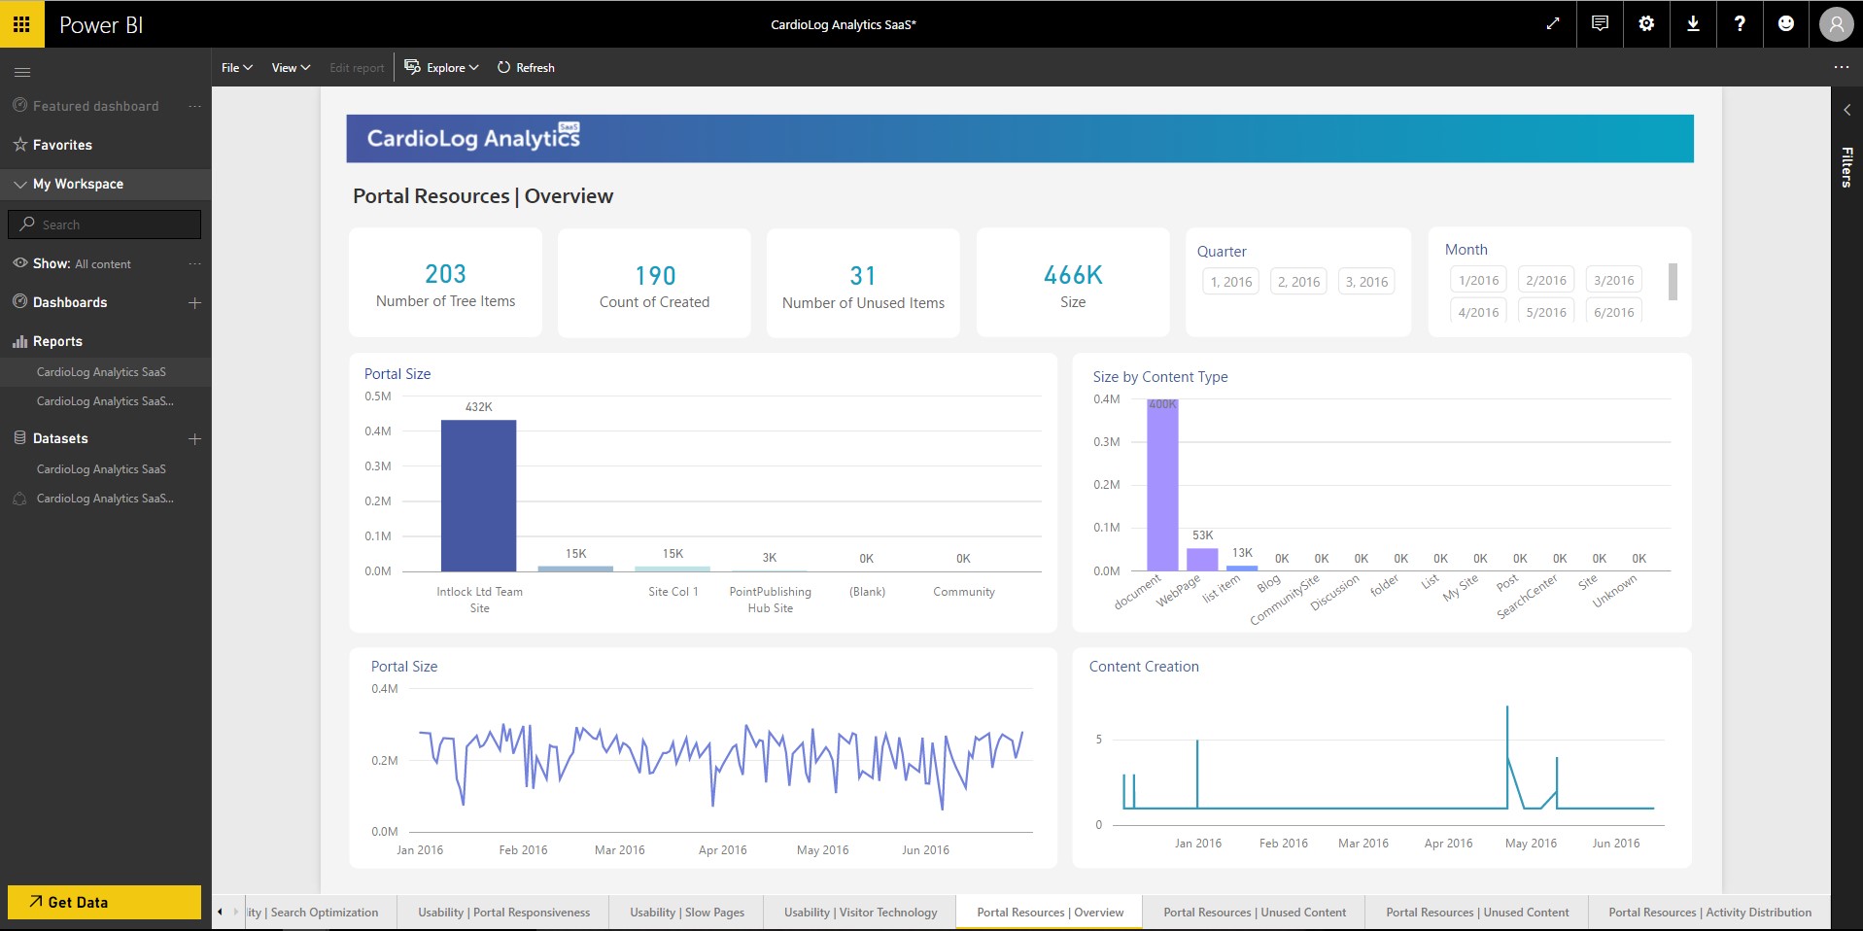Open the help question mark icon
Image resolution: width=1863 pixels, height=931 pixels.
pyautogui.click(x=1740, y=23)
